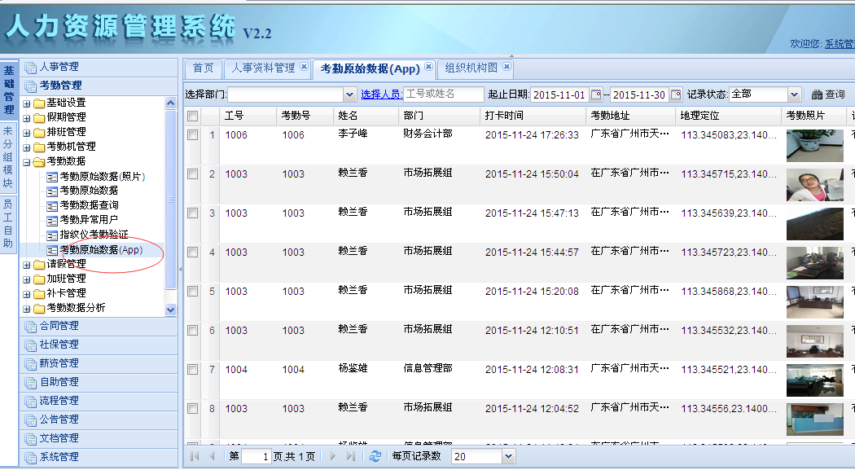Open the 人事管理 module panel

click(x=99, y=67)
